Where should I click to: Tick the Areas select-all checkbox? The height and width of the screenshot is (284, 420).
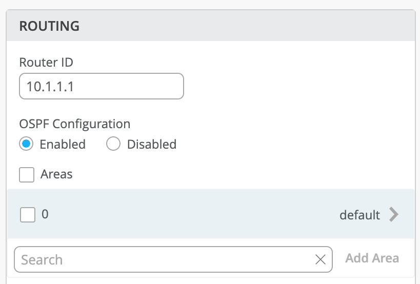[27, 175]
